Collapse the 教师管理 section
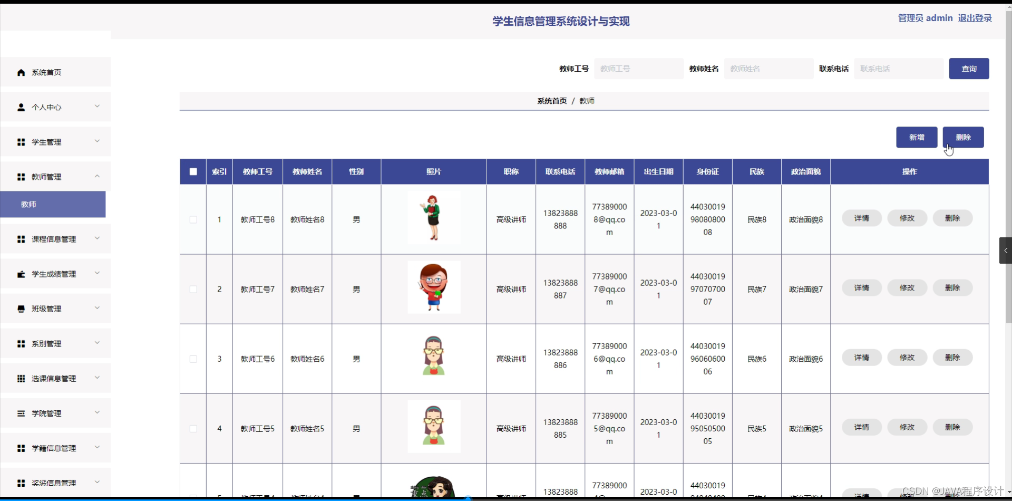Viewport: 1012px width, 501px height. coord(97,176)
